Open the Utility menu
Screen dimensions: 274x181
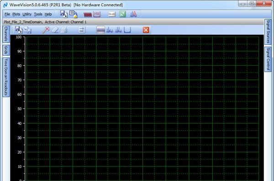click(27, 14)
